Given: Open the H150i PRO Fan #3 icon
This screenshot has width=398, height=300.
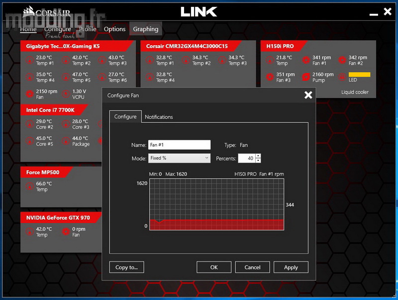Looking at the screenshot, I should click(270, 77).
